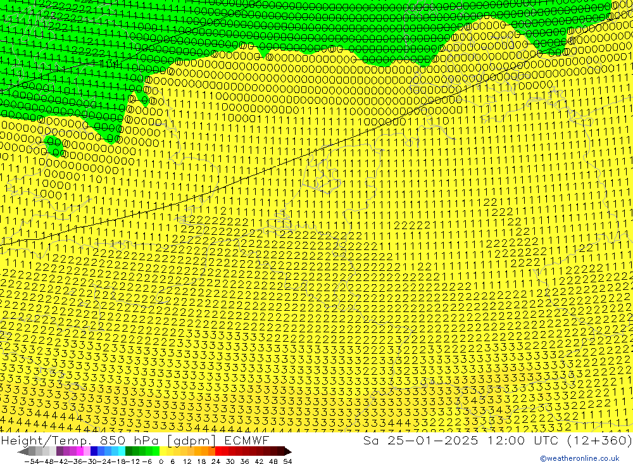633x464 pixels.
Task: Pick the dark purple swatch near -42
Action: (x=60, y=451)
